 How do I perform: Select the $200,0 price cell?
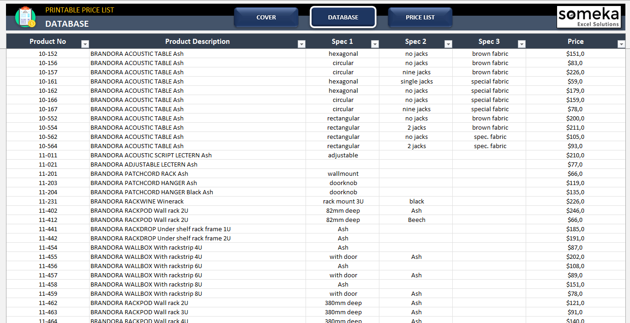click(x=576, y=119)
